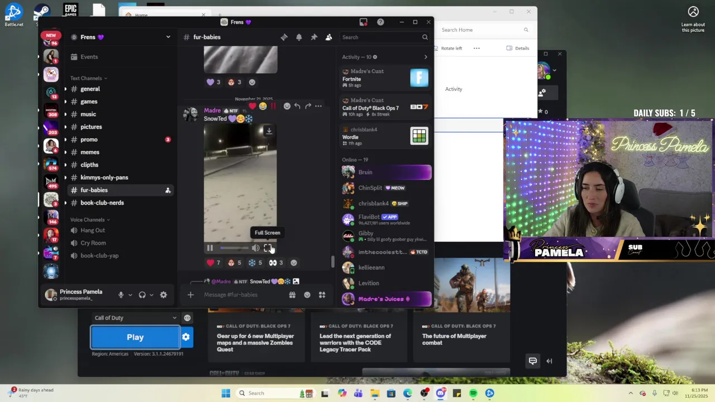
Task: Open More options on Madre's message
Action: pyautogui.click(x=318, y=106)
